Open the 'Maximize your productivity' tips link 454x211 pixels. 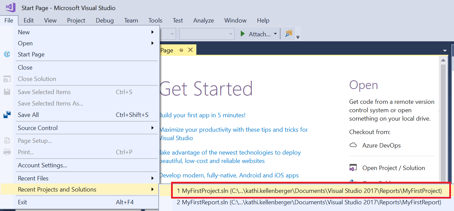pos(233,134)
